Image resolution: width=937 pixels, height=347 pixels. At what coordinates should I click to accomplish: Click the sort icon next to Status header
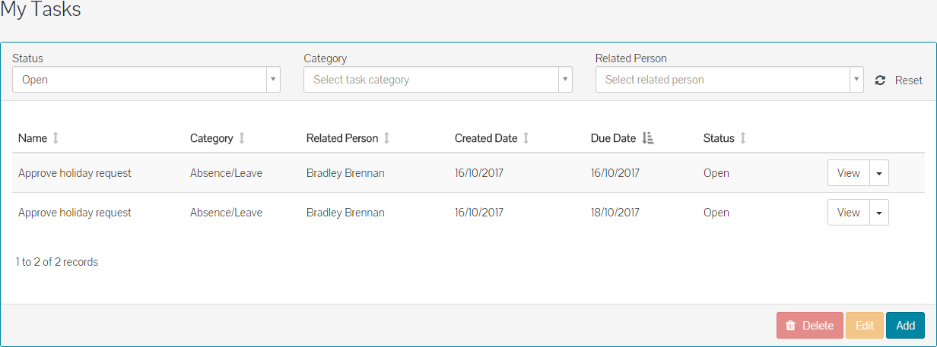click(x=743, y=138)
